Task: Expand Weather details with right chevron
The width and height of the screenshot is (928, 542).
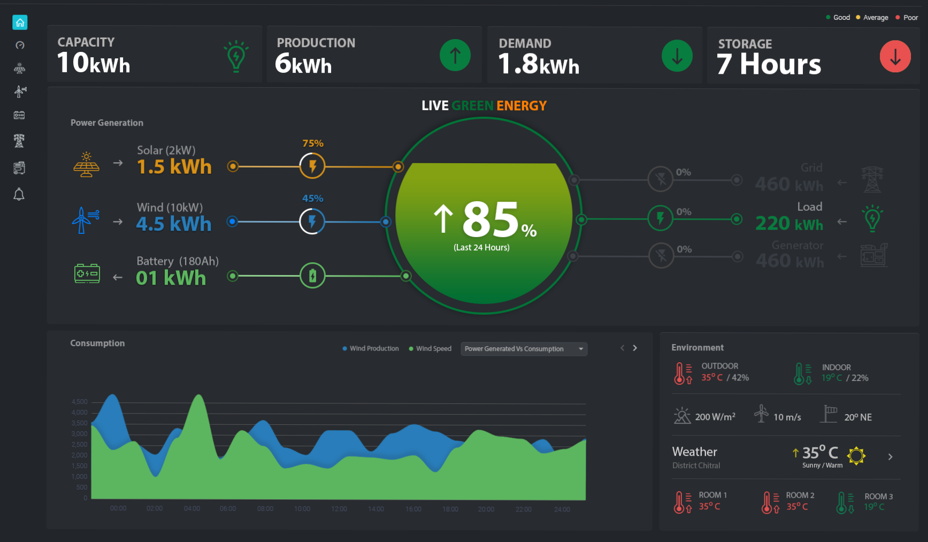Action: tap(890, 457)
